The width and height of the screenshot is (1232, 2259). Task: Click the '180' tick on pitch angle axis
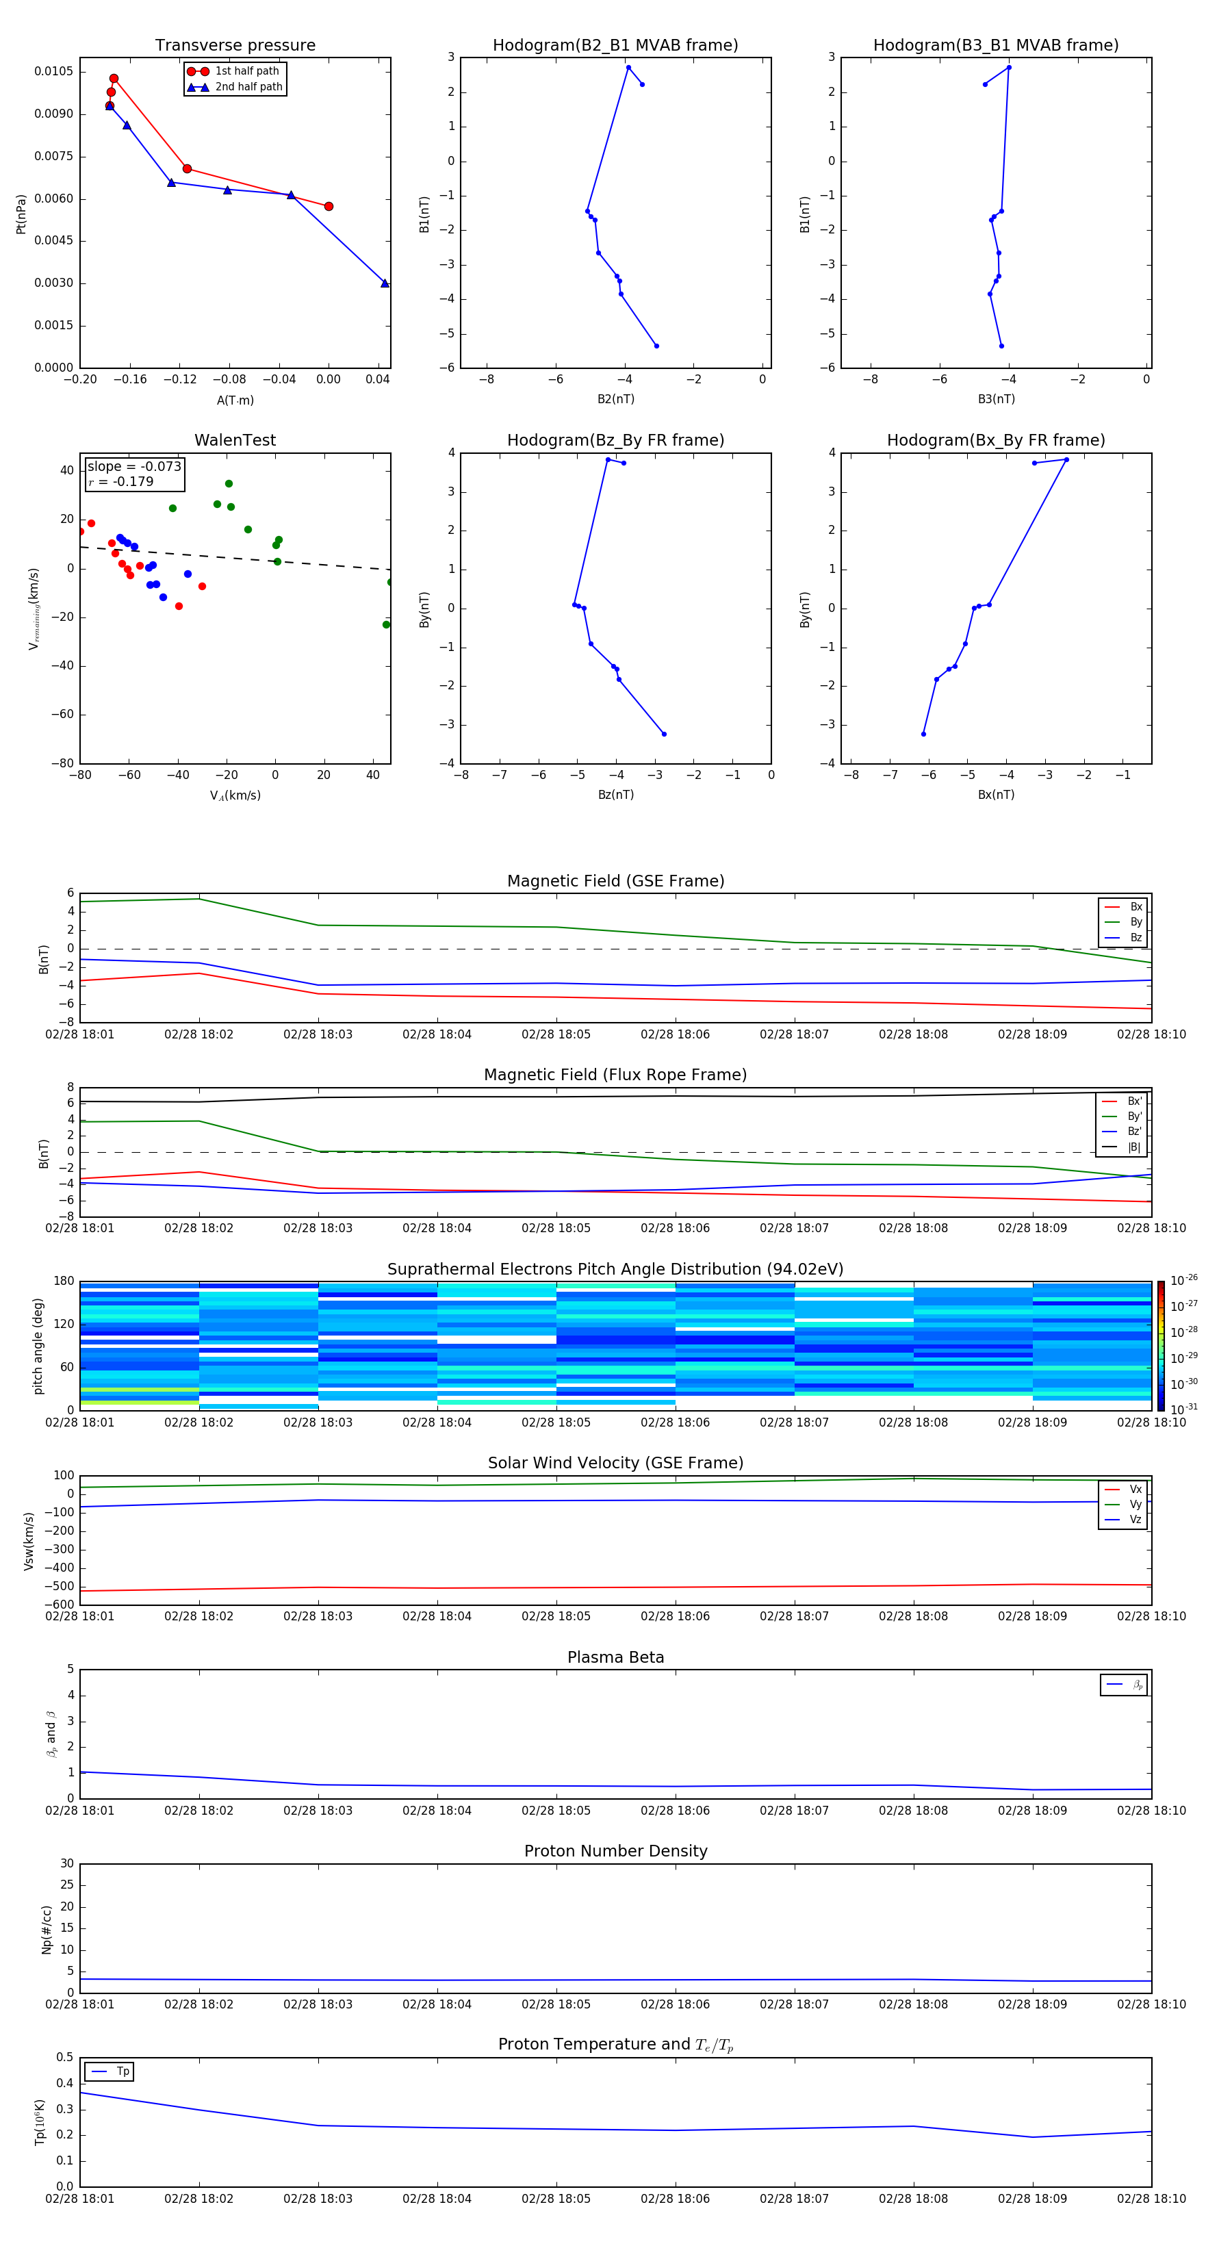pos(63,1281)
